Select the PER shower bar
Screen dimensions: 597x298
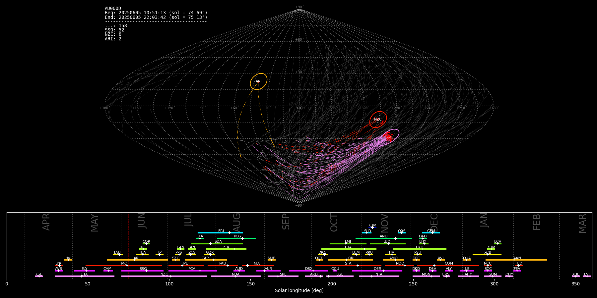[x=226, y=249]
